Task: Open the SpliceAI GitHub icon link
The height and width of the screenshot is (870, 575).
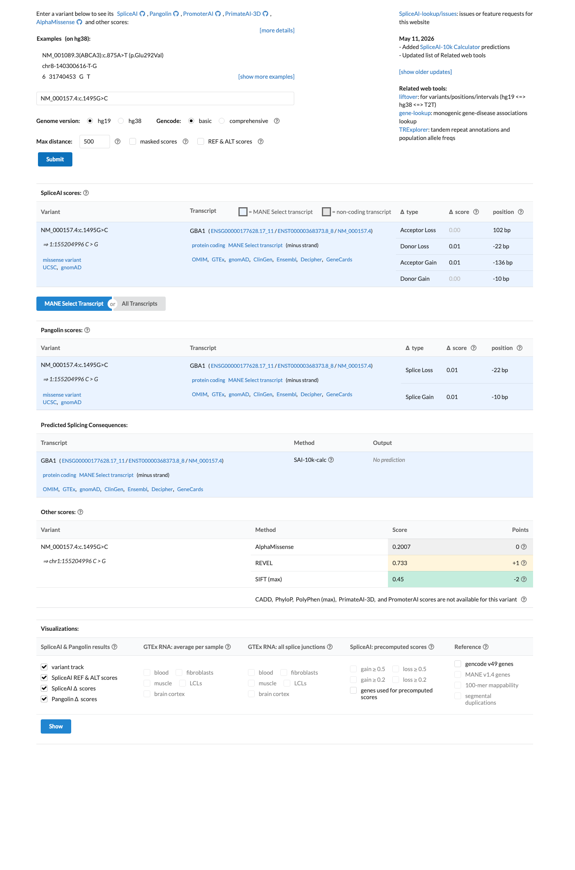Action: point(142,14)
